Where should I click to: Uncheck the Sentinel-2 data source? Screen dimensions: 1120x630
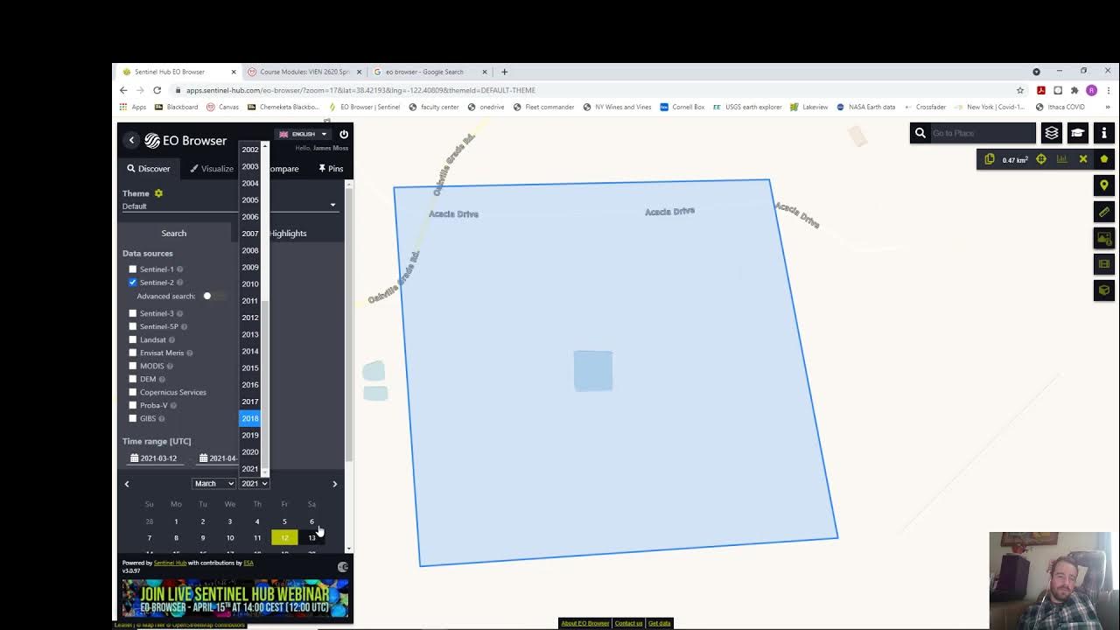coord(133,283)
